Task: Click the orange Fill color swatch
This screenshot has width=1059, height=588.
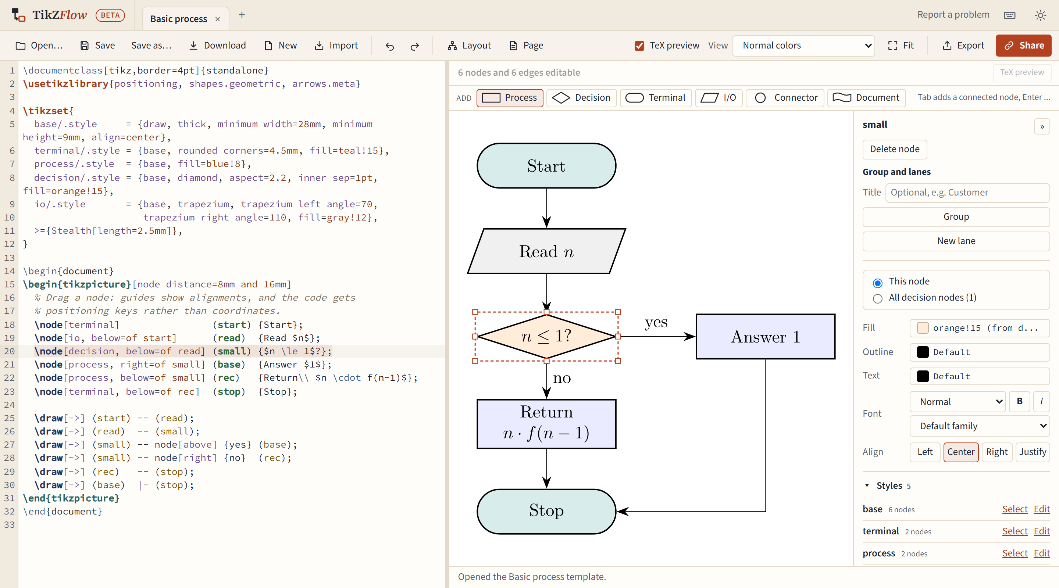Action: (x=923, y=327)
